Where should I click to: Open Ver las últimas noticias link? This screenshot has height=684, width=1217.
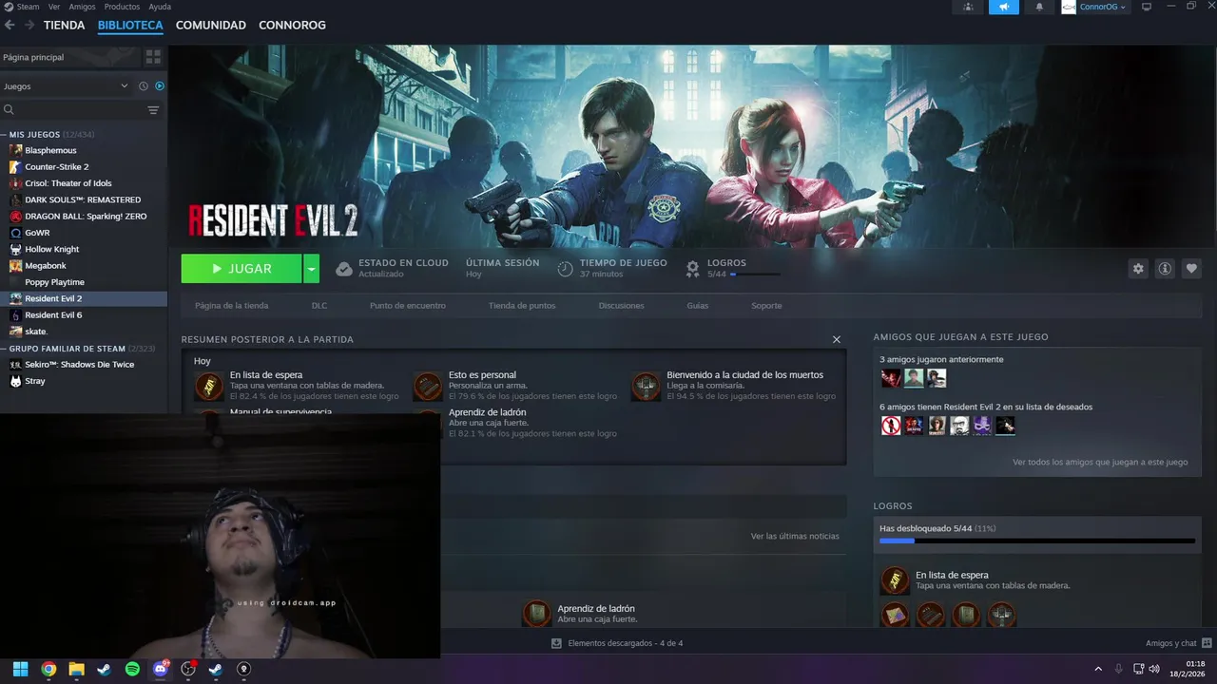coord(795,536)
